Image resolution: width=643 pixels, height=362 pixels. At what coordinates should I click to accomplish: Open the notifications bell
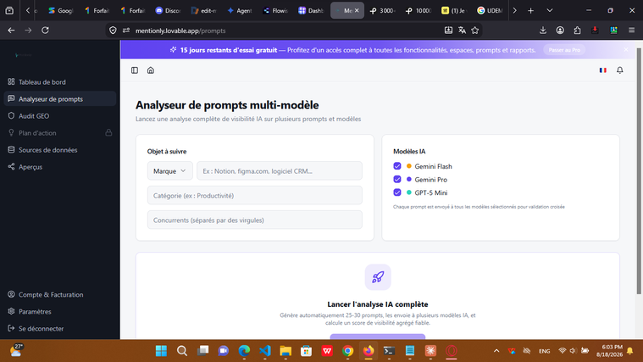click(619, 70)
